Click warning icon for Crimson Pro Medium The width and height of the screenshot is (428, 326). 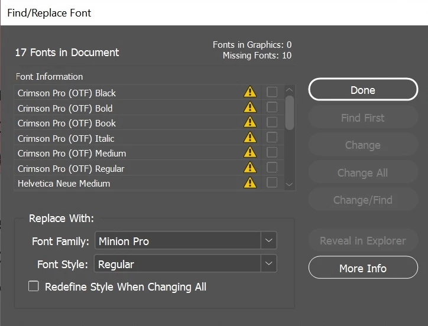[250, 152]
